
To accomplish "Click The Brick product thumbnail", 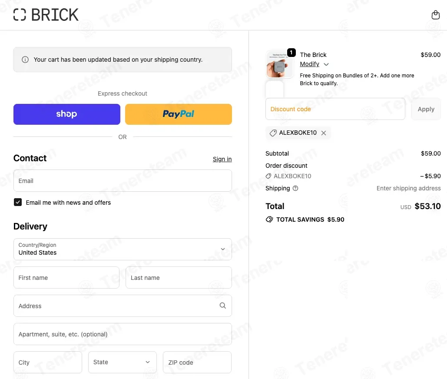I will (x=280, y=64).
